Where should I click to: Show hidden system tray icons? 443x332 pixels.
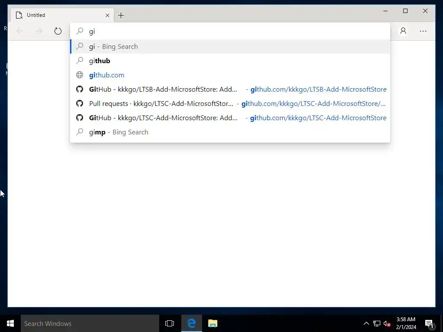tap(366, 323)
